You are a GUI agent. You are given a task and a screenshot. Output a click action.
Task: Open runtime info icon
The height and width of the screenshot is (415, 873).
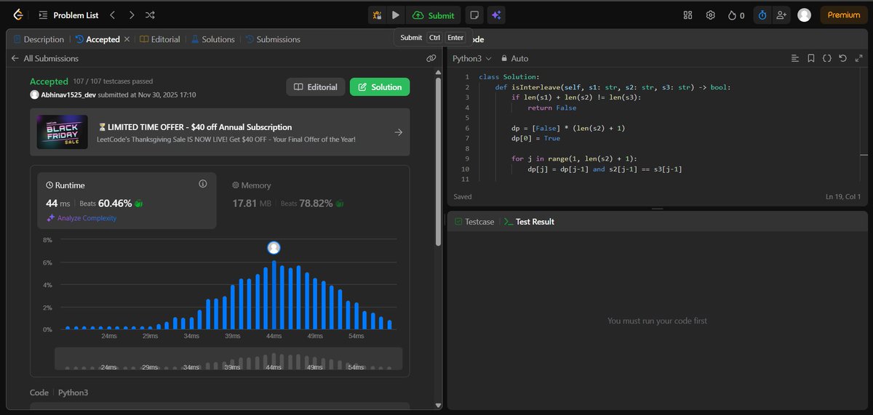[202, 185]
